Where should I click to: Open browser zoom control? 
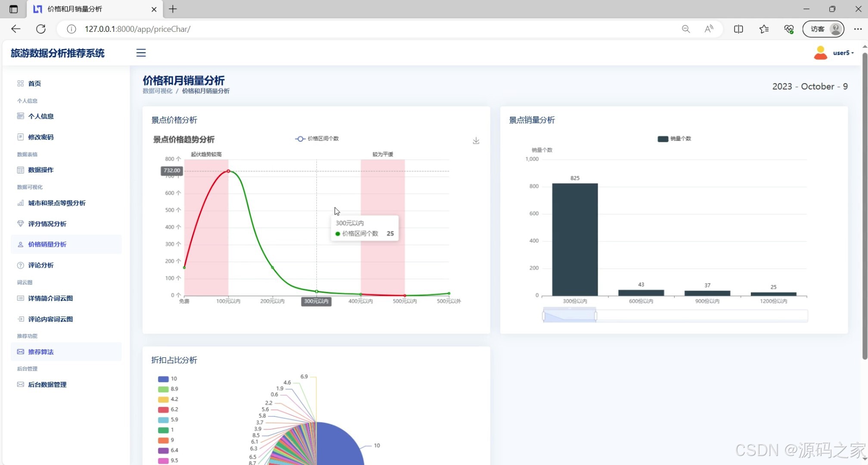[686, 29]
